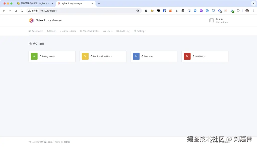Open the Dashboard menu item
Image resolution: width=257 pixels, height=147 pixels.
(x=36, y=31)
